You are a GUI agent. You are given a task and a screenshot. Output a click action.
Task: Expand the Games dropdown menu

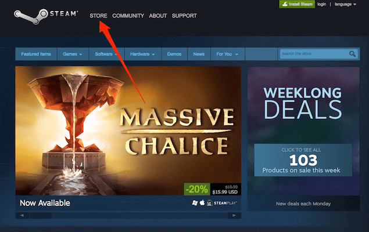pyautogui.click(x=73, y=54)
